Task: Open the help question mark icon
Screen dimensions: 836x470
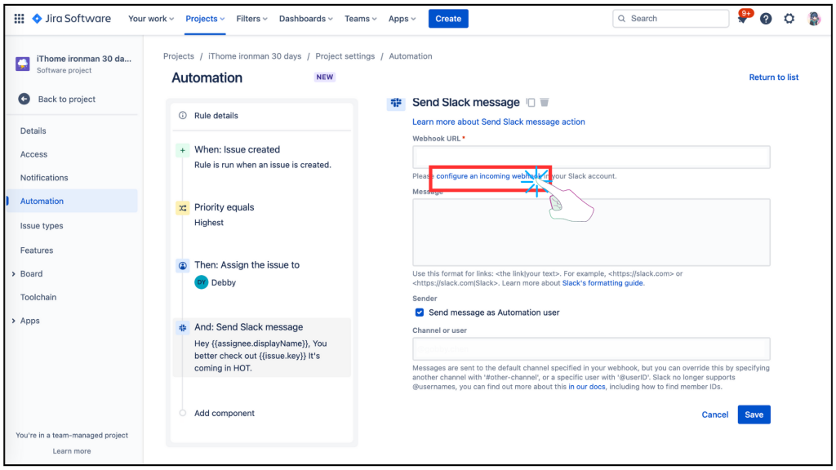Action: coord(766,19)
